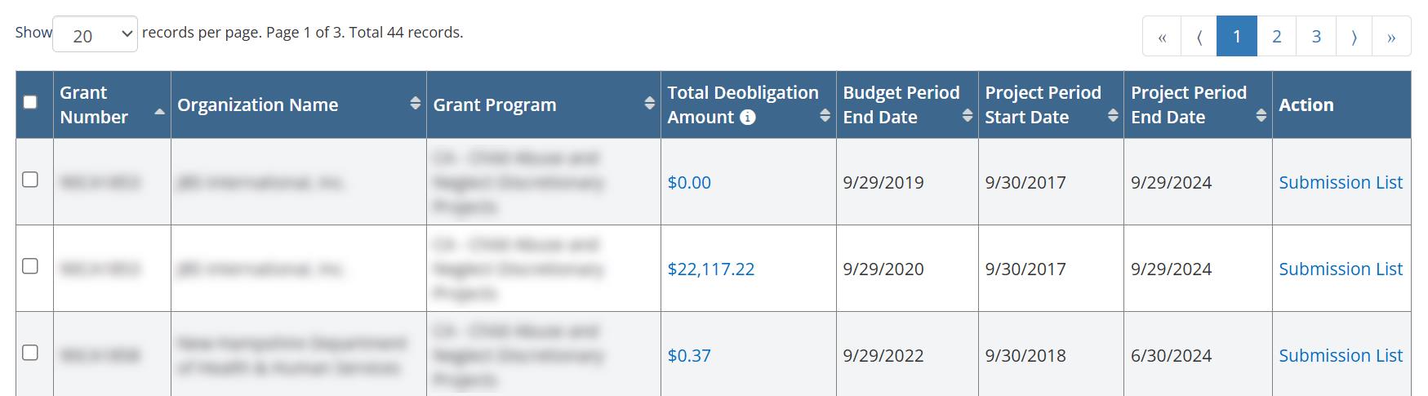Screen dimensions: 1428x396
Task: Check the row with $0.00 deobligation
Action: 30,180
